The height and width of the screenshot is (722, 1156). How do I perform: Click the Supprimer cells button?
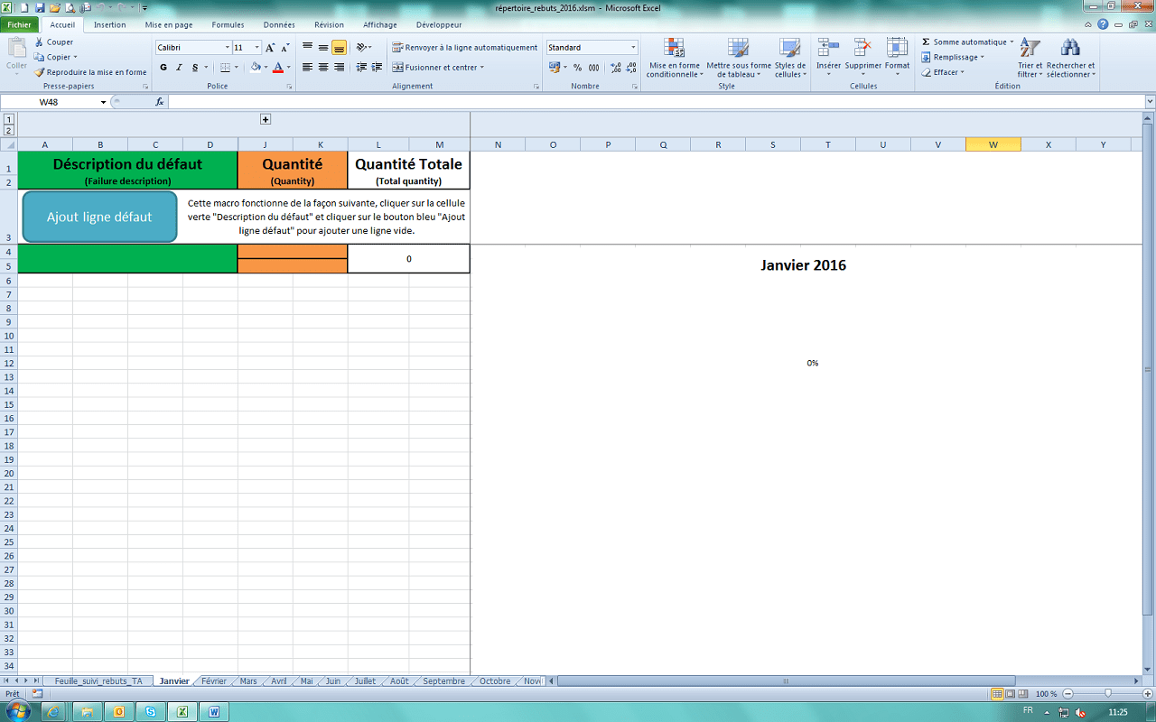[862, 59]
